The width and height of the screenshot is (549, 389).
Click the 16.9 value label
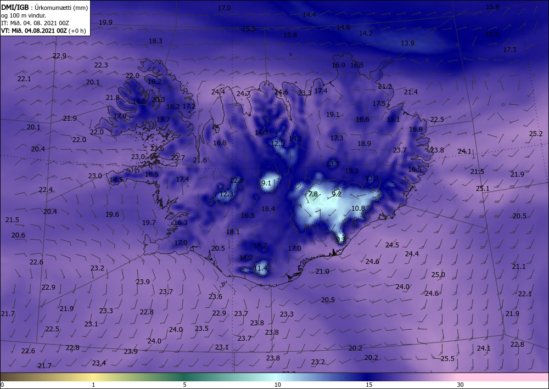point(338,65)
